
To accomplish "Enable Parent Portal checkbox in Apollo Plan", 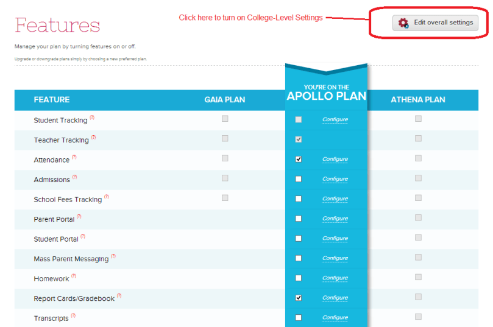I will pos(299,219).
